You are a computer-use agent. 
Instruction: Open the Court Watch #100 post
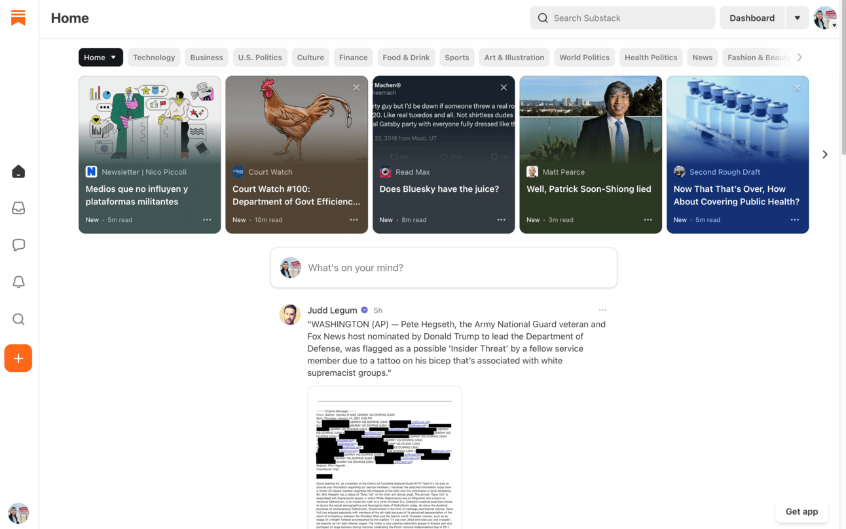[x=297, y=195]
